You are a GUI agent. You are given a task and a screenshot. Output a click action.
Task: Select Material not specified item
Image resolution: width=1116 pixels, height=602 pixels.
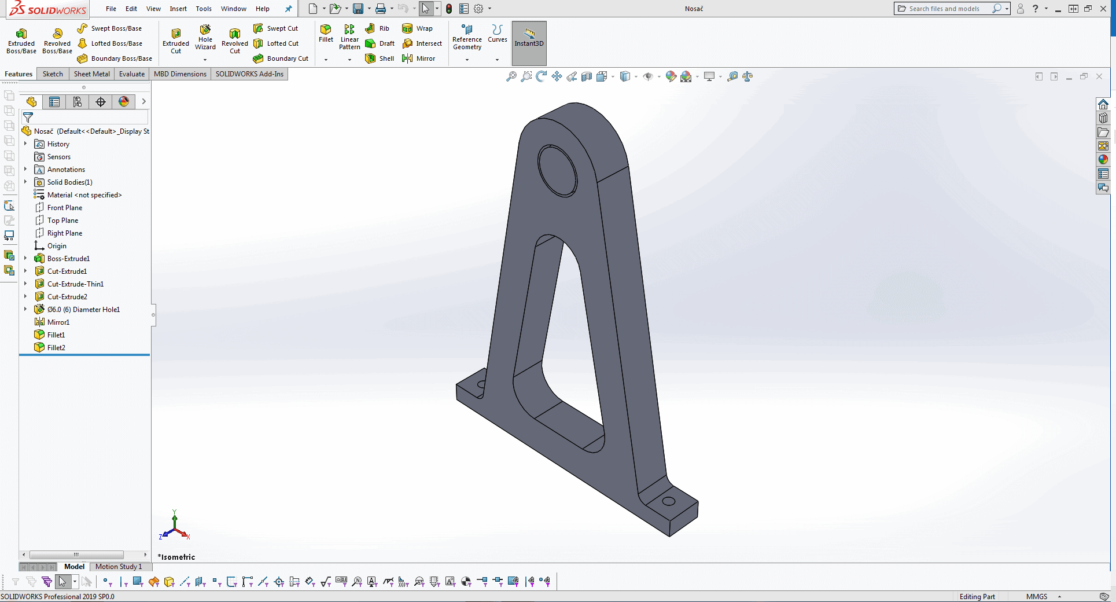(78, 195)
